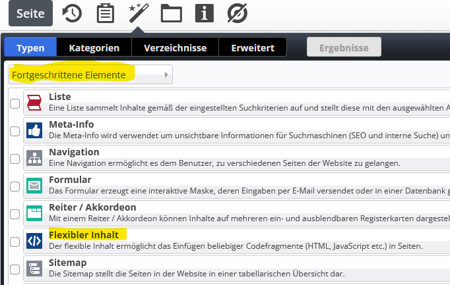The height and width of the screenshot is (285, 450).
Task: Switch to the Verzeichnisse tab
Action: coord(175,48)
